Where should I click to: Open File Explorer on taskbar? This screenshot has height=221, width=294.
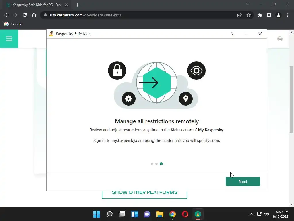pyautogui.click(x=160, y=214)
